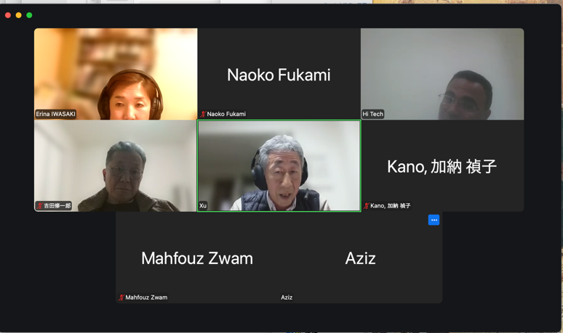Select the 吉田修一郎 video tile
The image size is (563, 333).
click(116, 166)
